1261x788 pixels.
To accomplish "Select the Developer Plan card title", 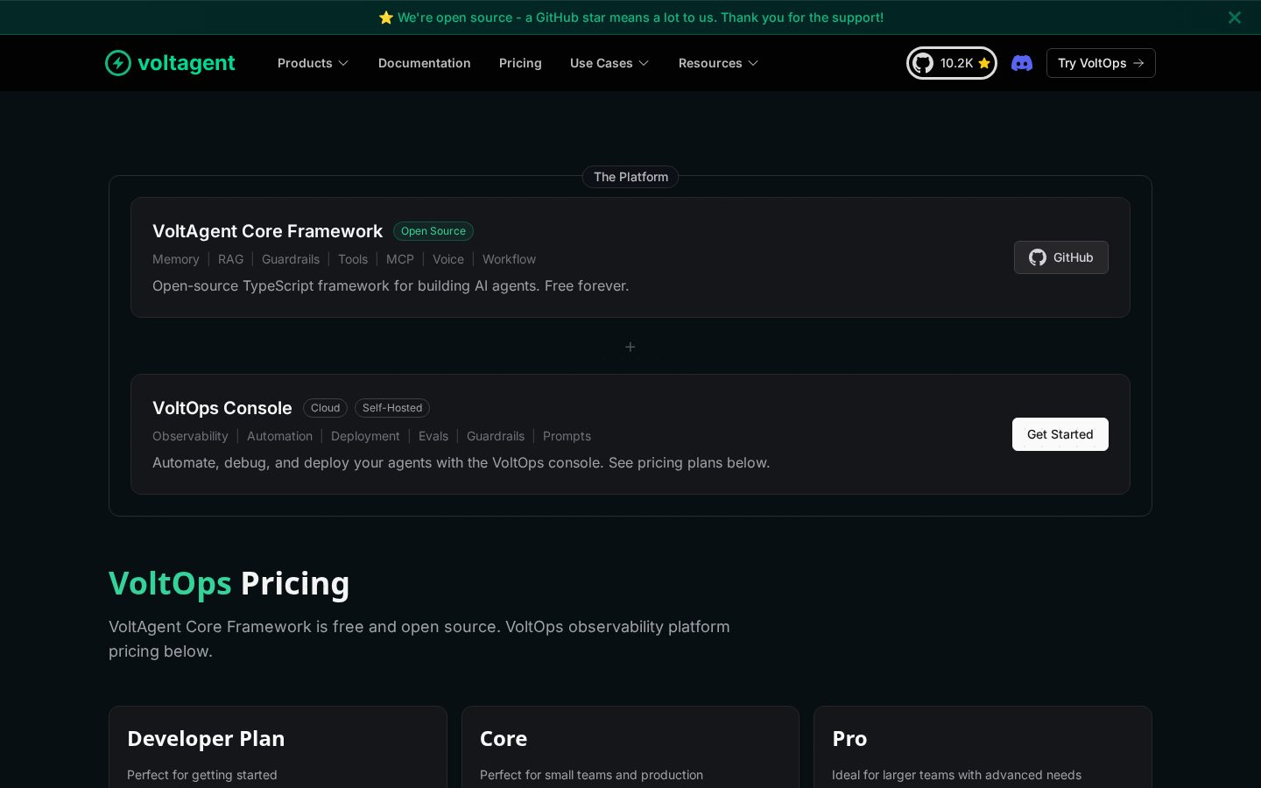I will pos(206,739).
